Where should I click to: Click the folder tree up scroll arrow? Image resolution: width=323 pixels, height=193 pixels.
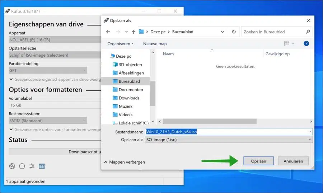pos(153,52)
